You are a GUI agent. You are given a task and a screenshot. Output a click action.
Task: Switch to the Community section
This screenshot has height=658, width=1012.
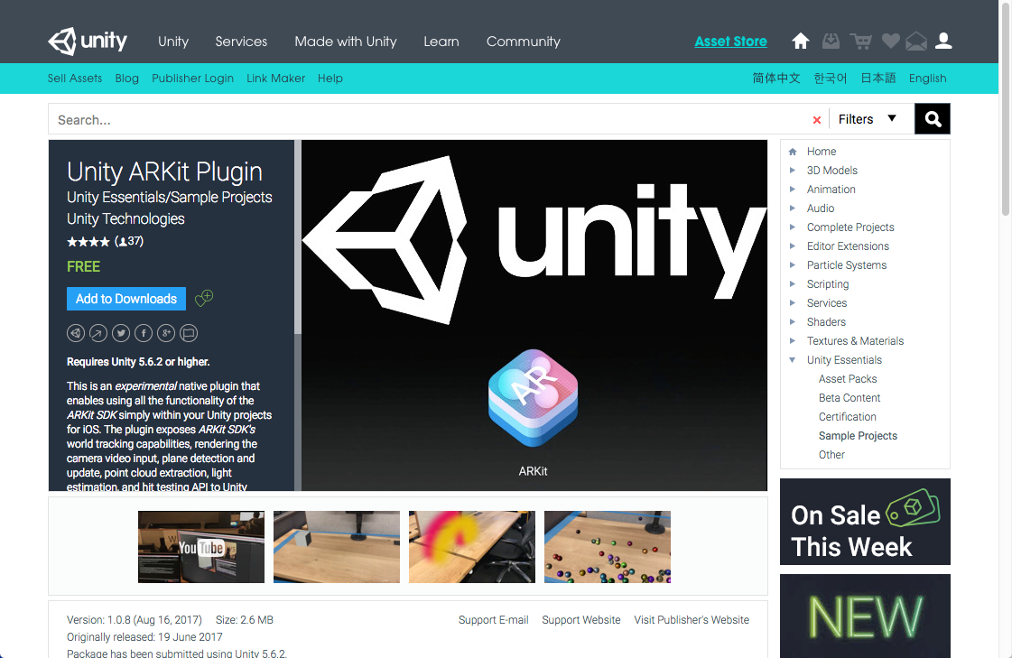coord(523,42)
